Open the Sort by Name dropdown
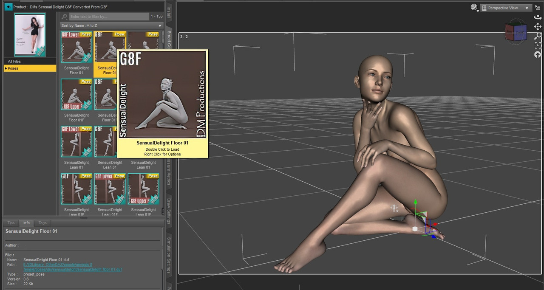The width and height of the screenshot is (544, 290). click(x=112, y=25)
